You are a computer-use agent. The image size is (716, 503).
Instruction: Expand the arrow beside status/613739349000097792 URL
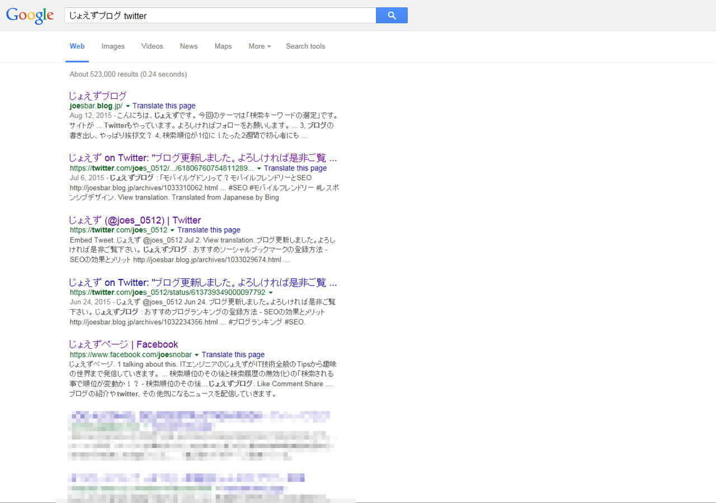coord(271,292)
